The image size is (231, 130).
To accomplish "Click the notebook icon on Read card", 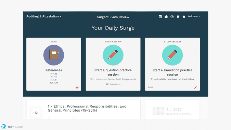I will click(54, 55).
